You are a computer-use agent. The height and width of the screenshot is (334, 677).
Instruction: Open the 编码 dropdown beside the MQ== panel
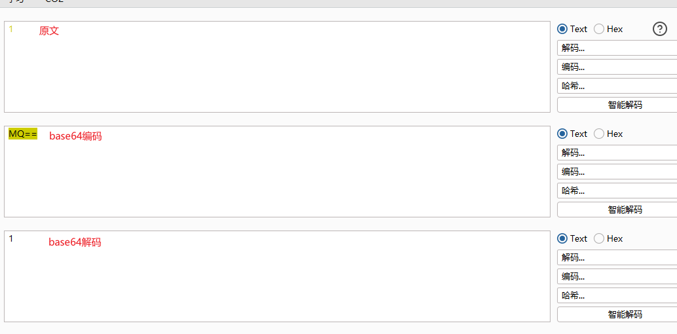(x=616, y=172)
